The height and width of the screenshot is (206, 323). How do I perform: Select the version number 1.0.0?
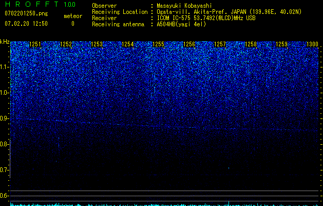click(x=70, y=4)
